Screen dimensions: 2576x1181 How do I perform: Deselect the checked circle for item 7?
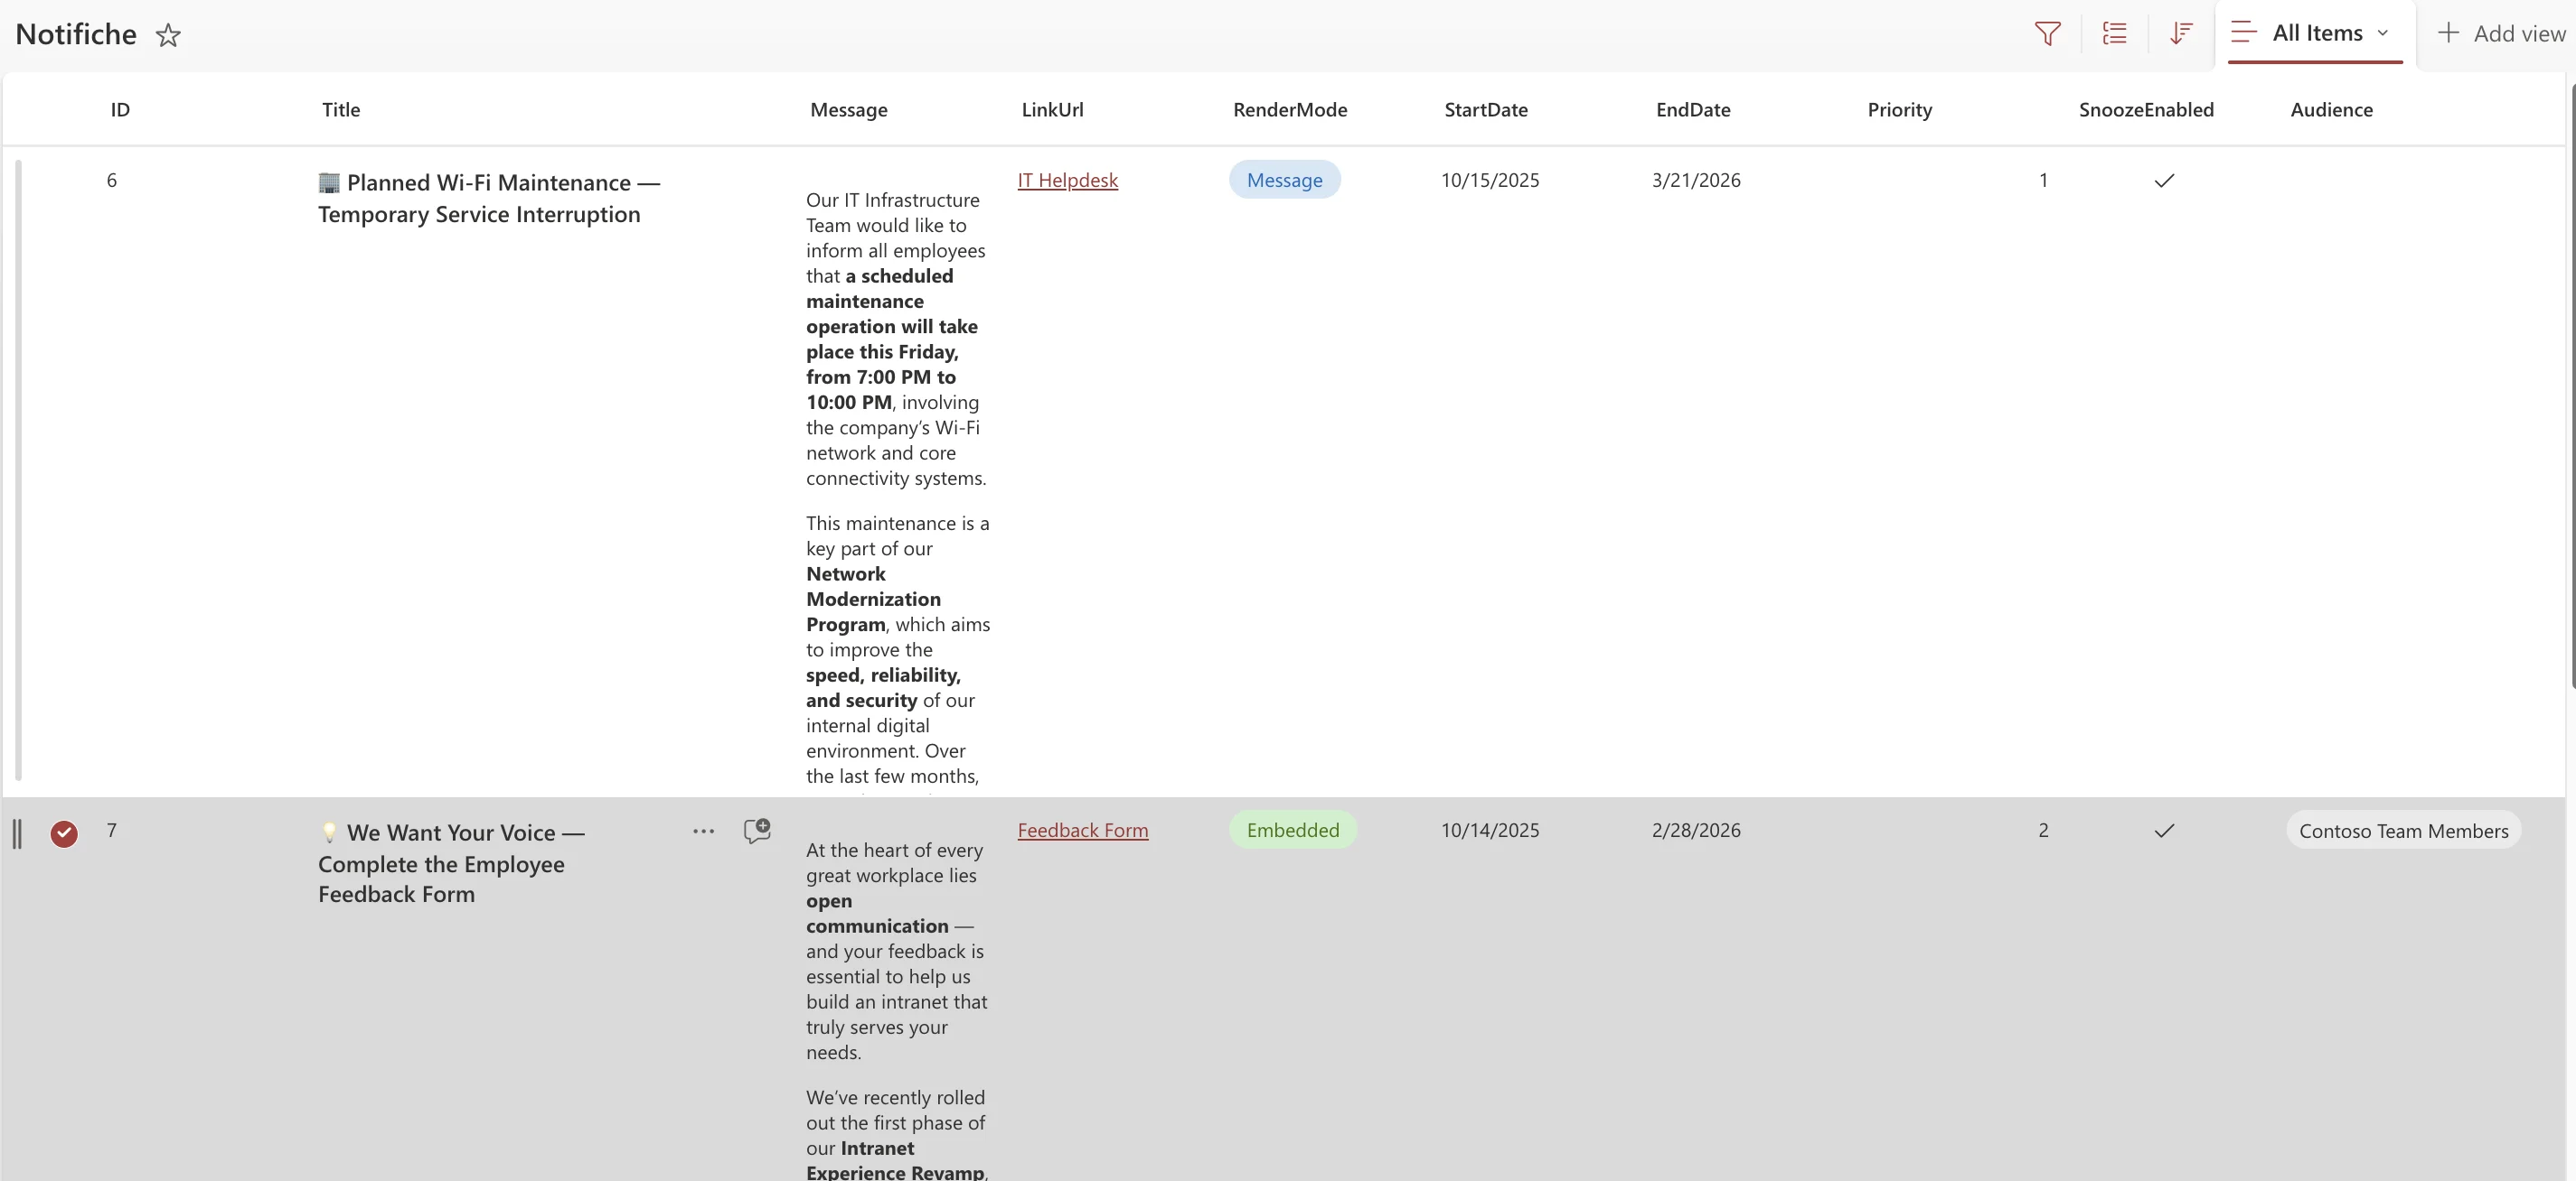(x=64, y=833)
